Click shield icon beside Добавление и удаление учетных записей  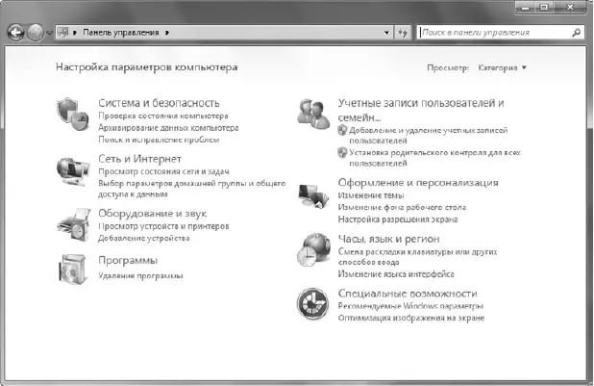(x=342, y=130)
